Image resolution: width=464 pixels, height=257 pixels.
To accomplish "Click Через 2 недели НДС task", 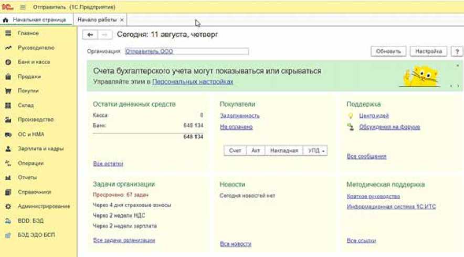I will tap(119, 215).
